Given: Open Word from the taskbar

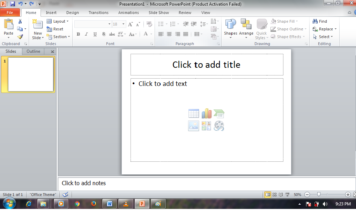Looking at the screenshot, I should point(110,204).
